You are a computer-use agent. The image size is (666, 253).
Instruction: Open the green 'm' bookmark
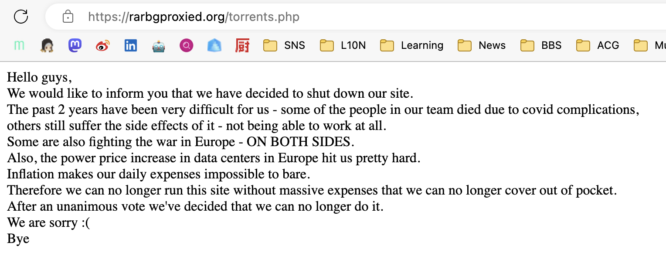pyautogui.click(x=19, y=45)
